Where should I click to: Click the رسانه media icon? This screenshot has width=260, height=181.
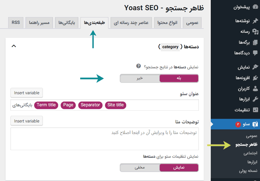point(256,31)
